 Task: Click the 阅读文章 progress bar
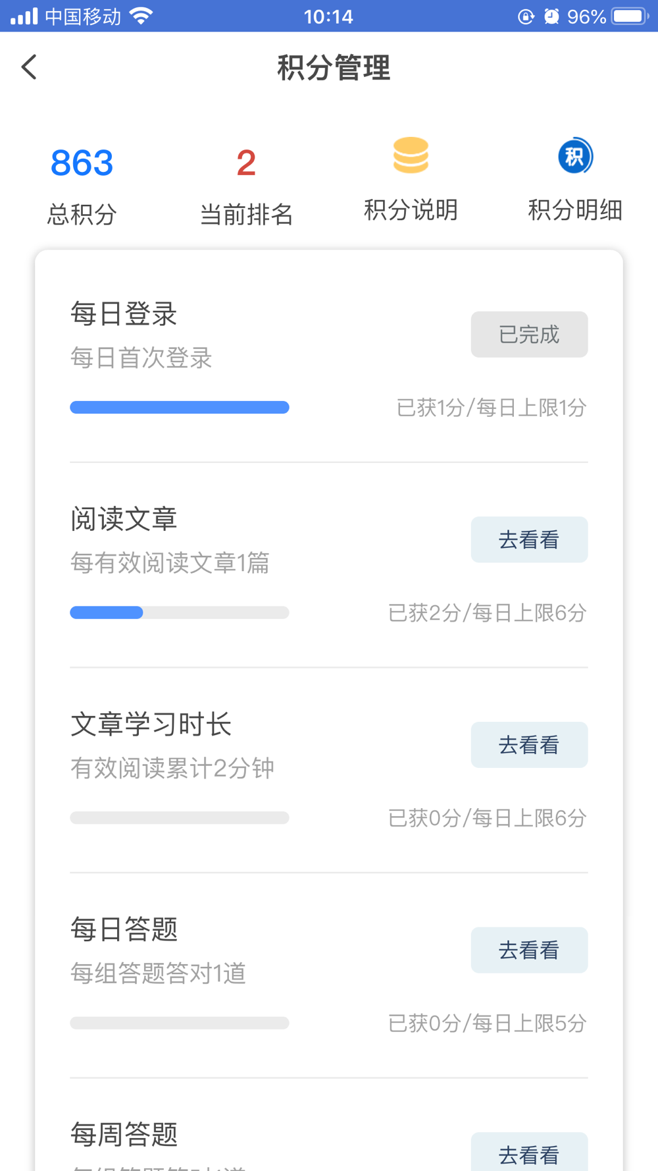[x=180, y=613]
